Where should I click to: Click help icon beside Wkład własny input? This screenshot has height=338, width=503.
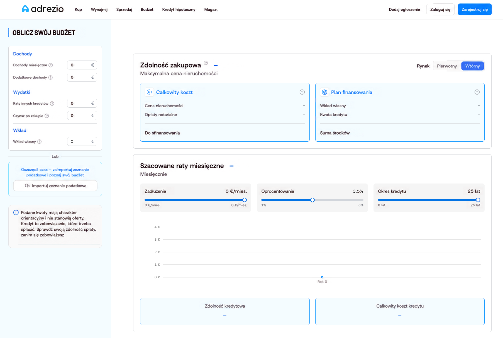coord(40,142)
